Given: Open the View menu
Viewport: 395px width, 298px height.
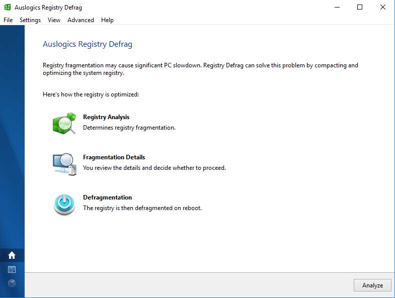Looking at the screenshot, I should coord(54,20).
